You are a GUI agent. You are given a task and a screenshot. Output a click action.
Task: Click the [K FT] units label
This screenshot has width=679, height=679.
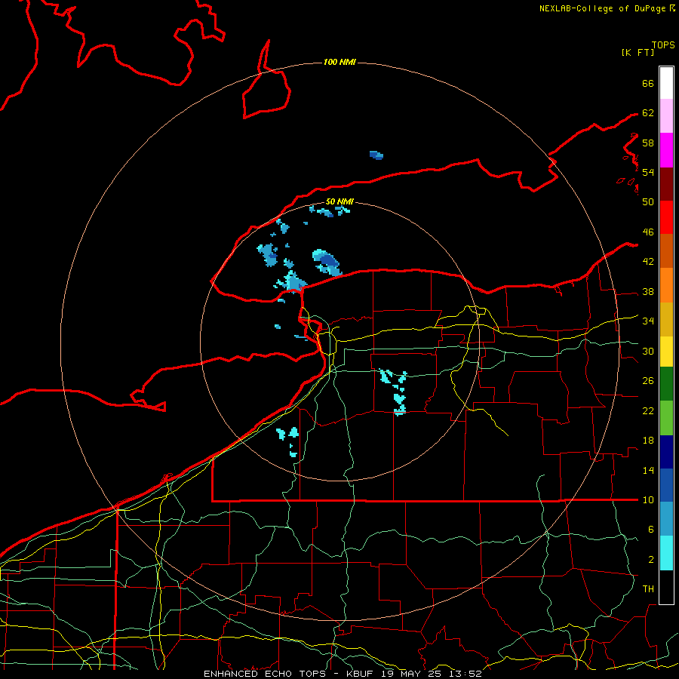[638, 52]
